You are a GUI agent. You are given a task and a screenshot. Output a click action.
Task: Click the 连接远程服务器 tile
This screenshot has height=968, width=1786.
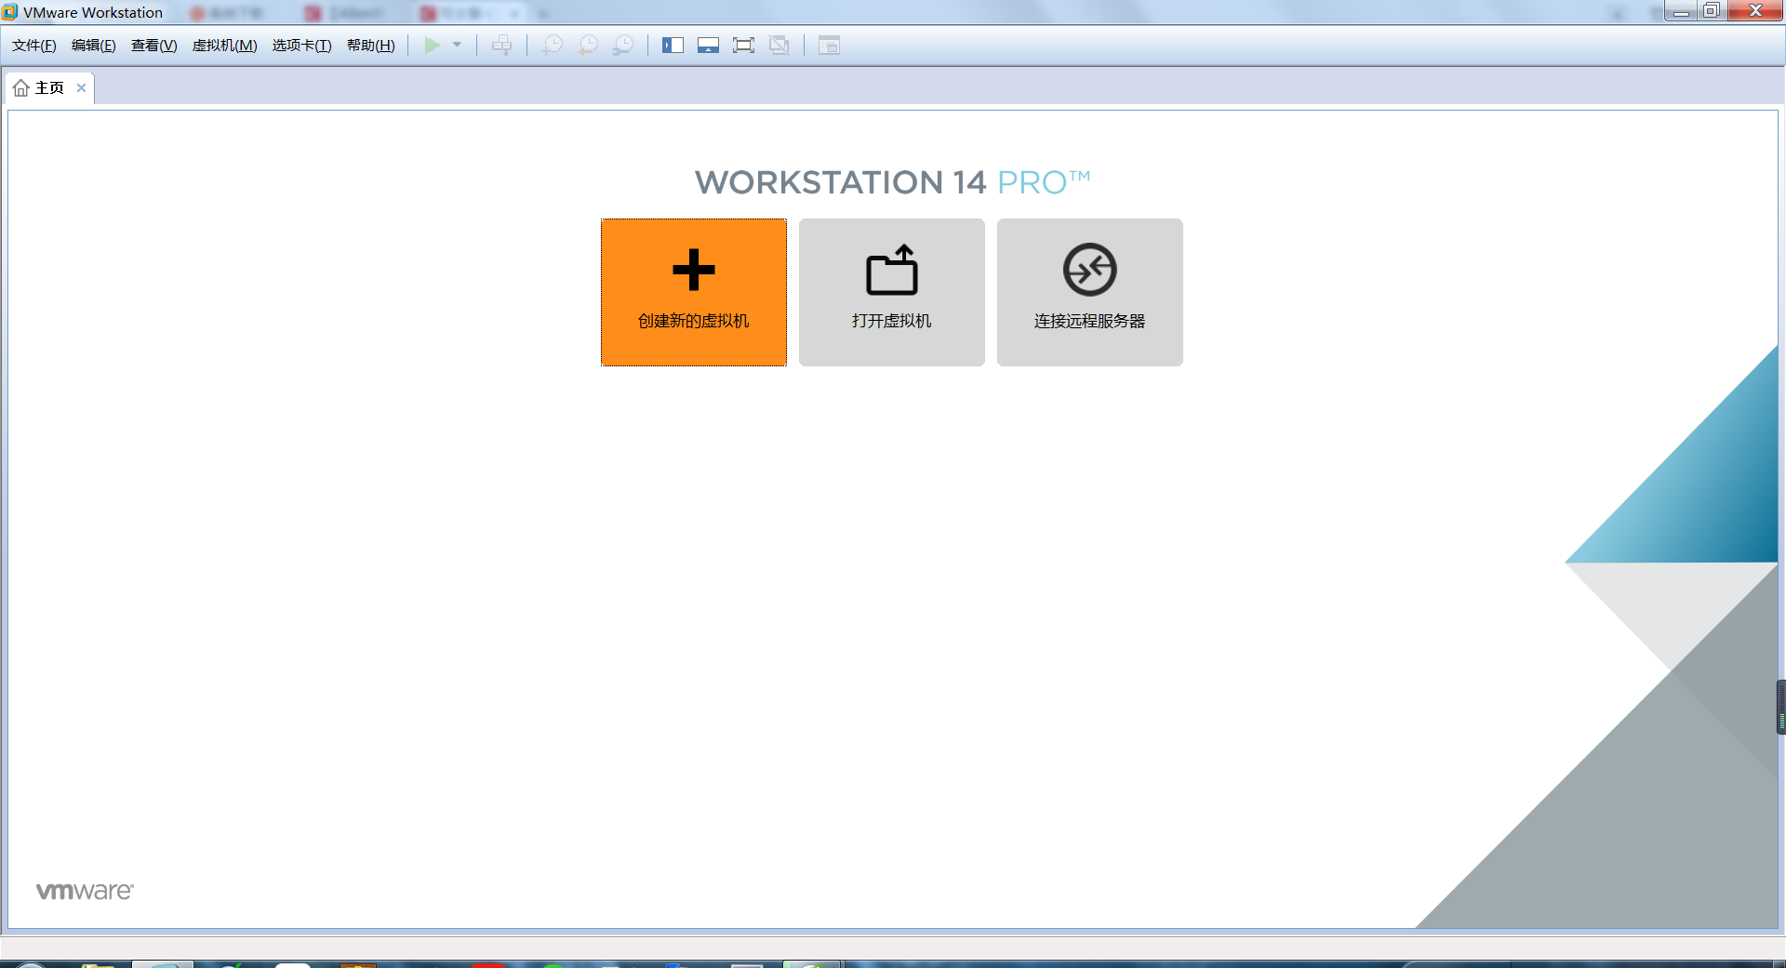1090,292
